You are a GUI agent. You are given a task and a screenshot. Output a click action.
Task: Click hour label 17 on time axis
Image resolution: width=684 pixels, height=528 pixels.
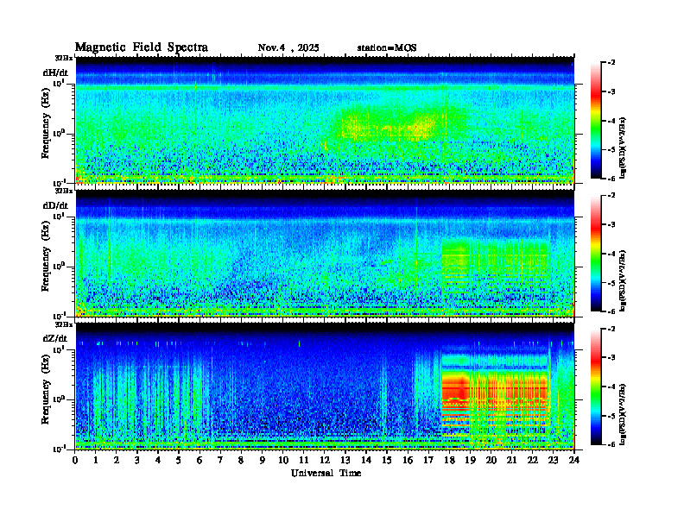pos(428,460)
